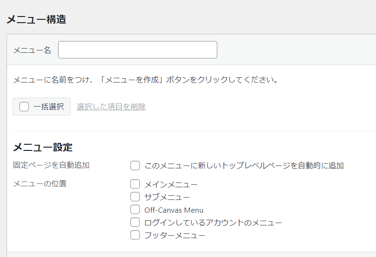The height and width of the screenshot is (257, 376).
Task: Check the フッターメニュー location checkbox
Action: [135, 235]
